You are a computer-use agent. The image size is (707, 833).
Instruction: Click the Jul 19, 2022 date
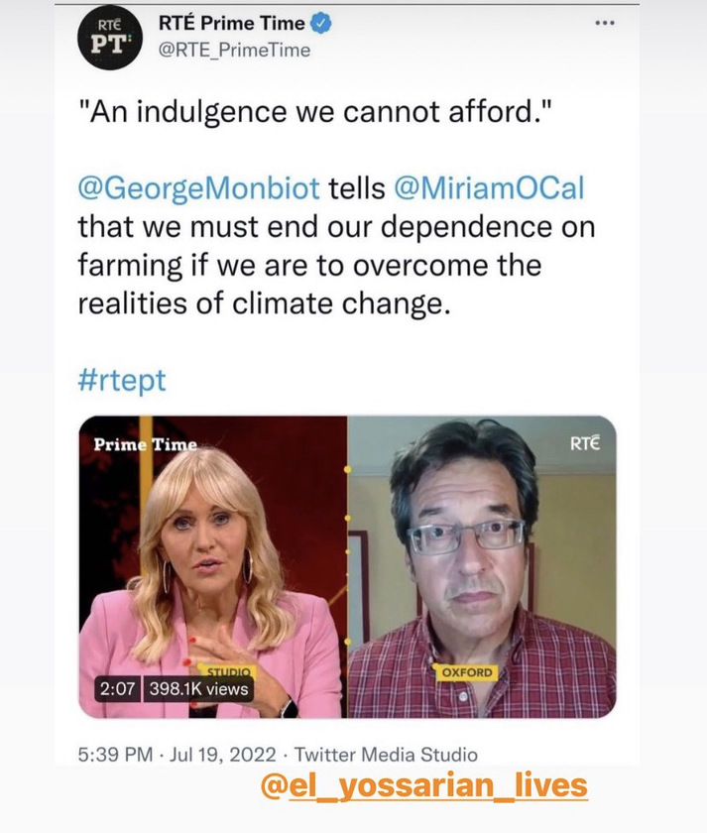[x=222, y=755]
